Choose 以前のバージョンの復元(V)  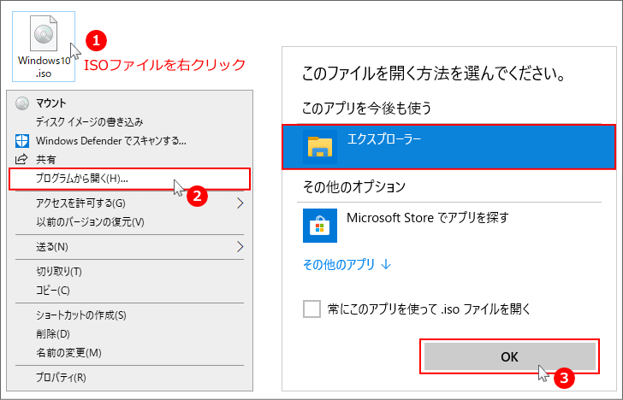[130, 222]
